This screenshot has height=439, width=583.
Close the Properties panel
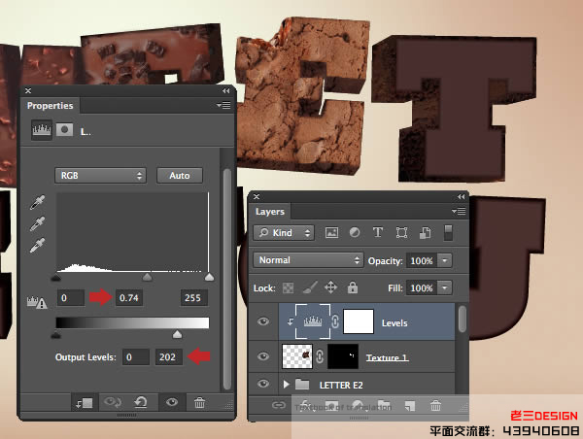click(x=28, y=90)
